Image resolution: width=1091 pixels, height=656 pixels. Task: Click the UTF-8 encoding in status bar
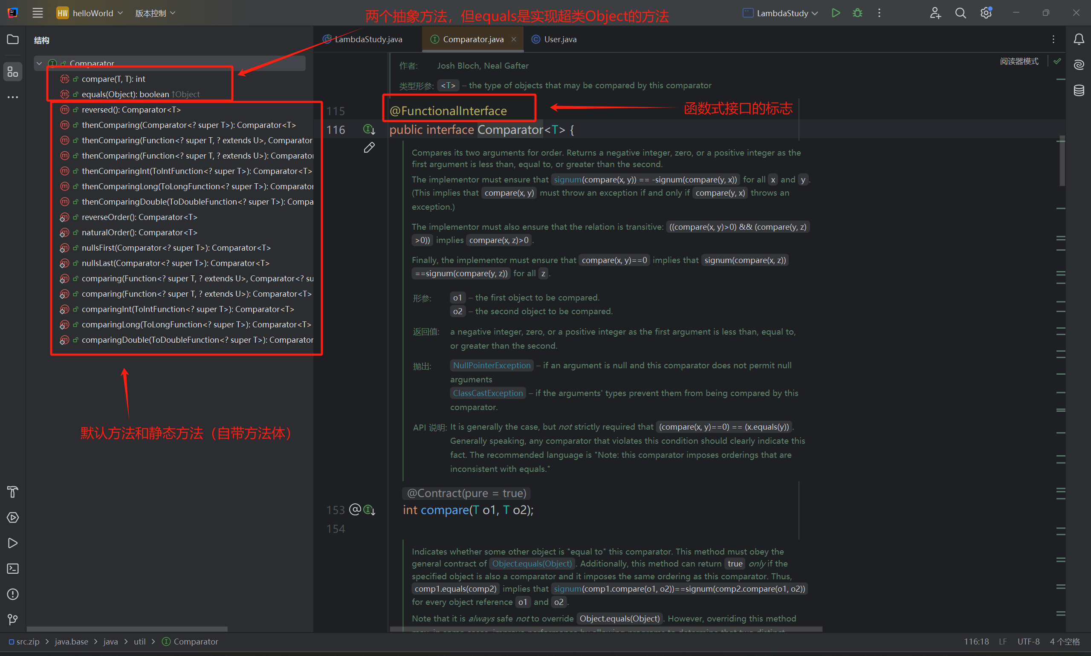tap(1028, 642)
